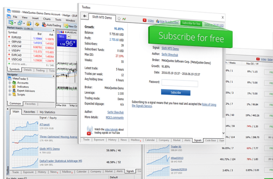The image size is (273, 179).
Task: Click the SELL button on chart
Action: [62, 37]
